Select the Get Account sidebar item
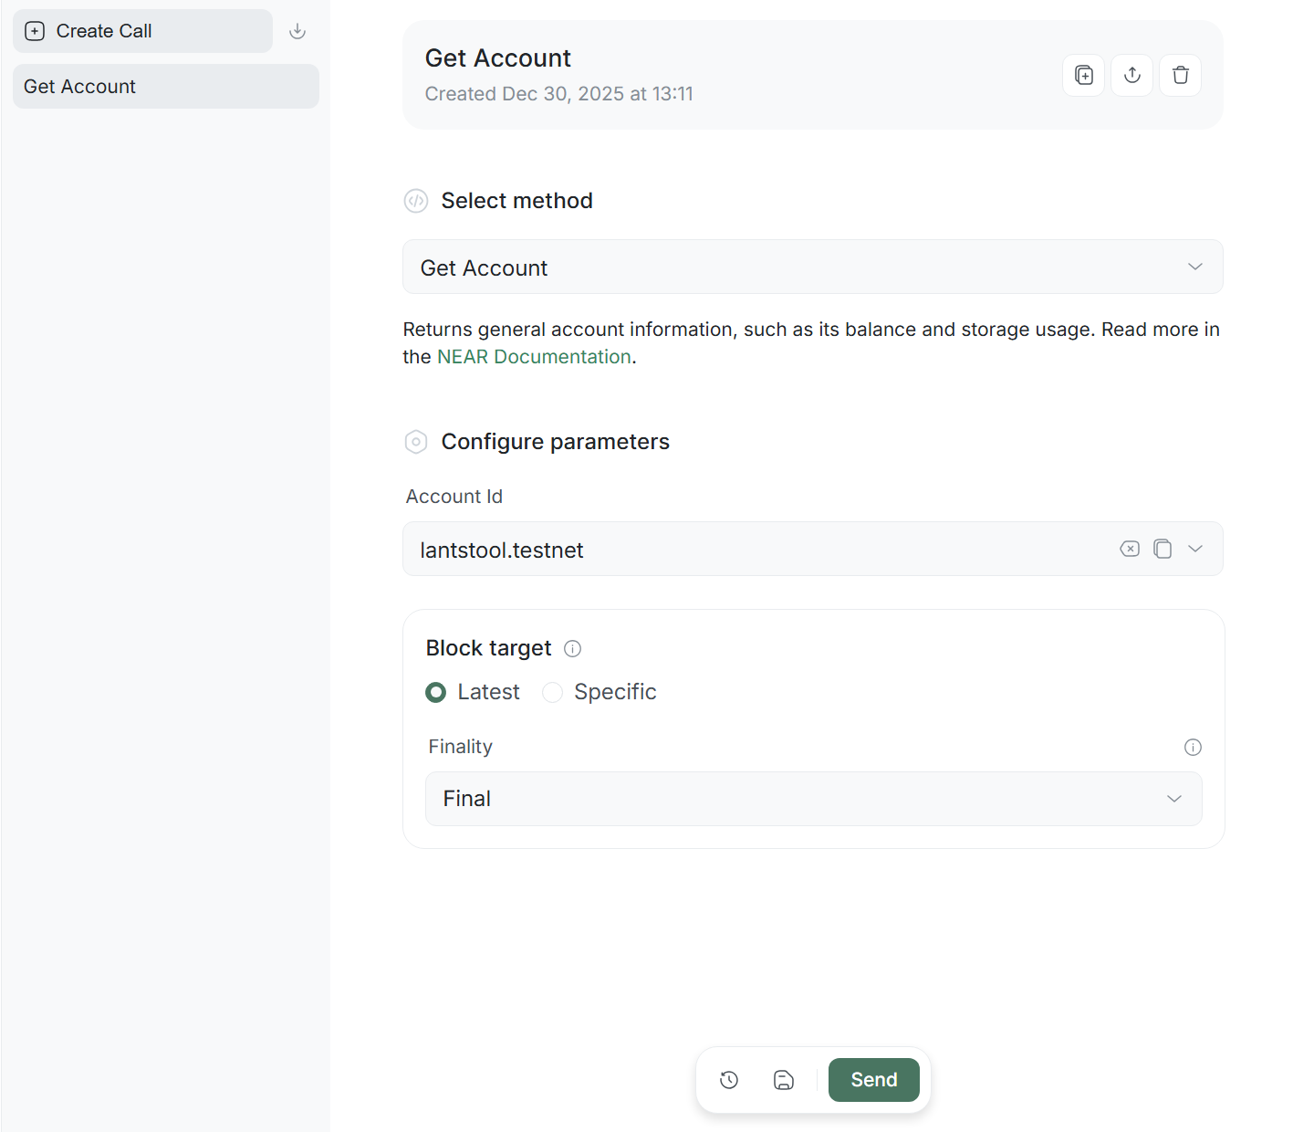 pyautogui.click(x=165, y=87)
